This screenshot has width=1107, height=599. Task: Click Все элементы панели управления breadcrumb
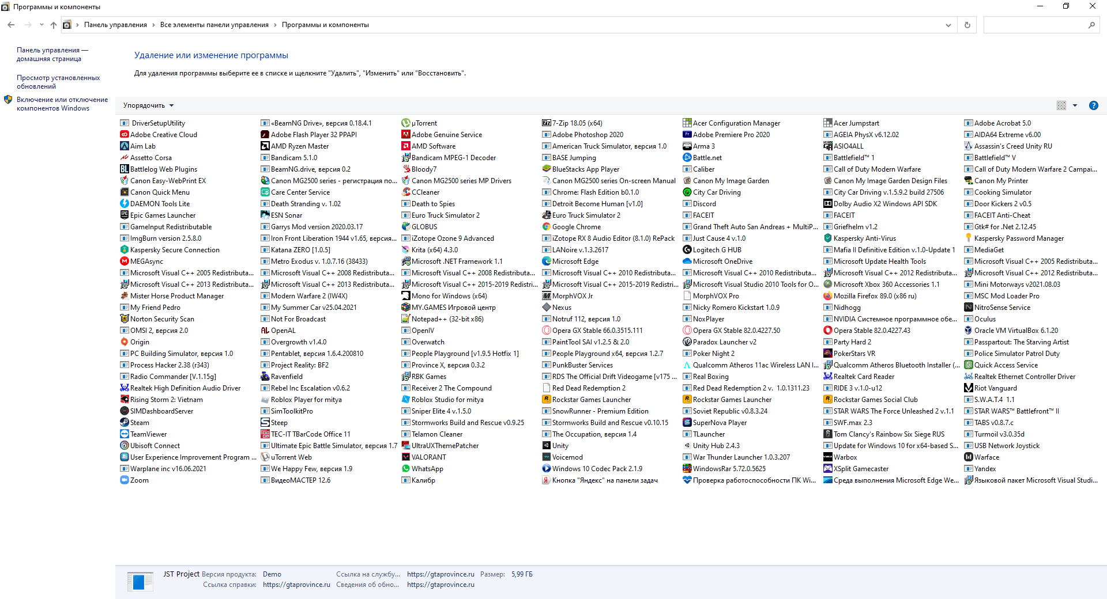pos(214,25)
